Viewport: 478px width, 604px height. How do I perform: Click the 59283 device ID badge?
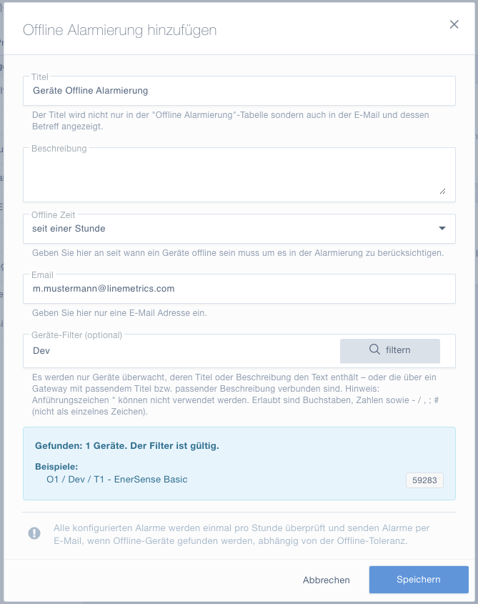[x=424, y=480]
